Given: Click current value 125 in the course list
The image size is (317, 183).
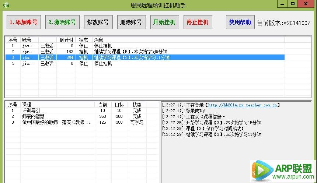Looking at the screenshot, I should click(x=103, y=122).
